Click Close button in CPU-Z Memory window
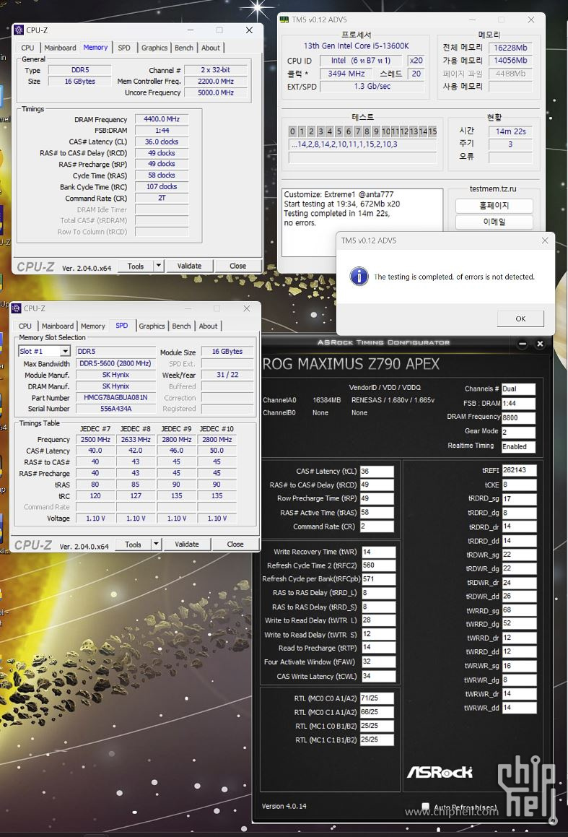The width and height of the screenshot is (568, 837). (238, 266)
